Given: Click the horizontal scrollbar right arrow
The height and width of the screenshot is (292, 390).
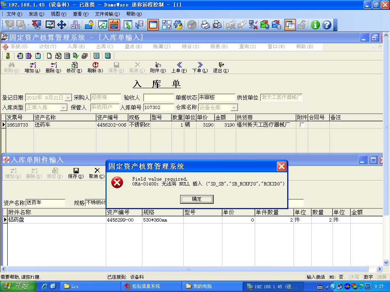Looking at the screenshot, I should point(380,269).
